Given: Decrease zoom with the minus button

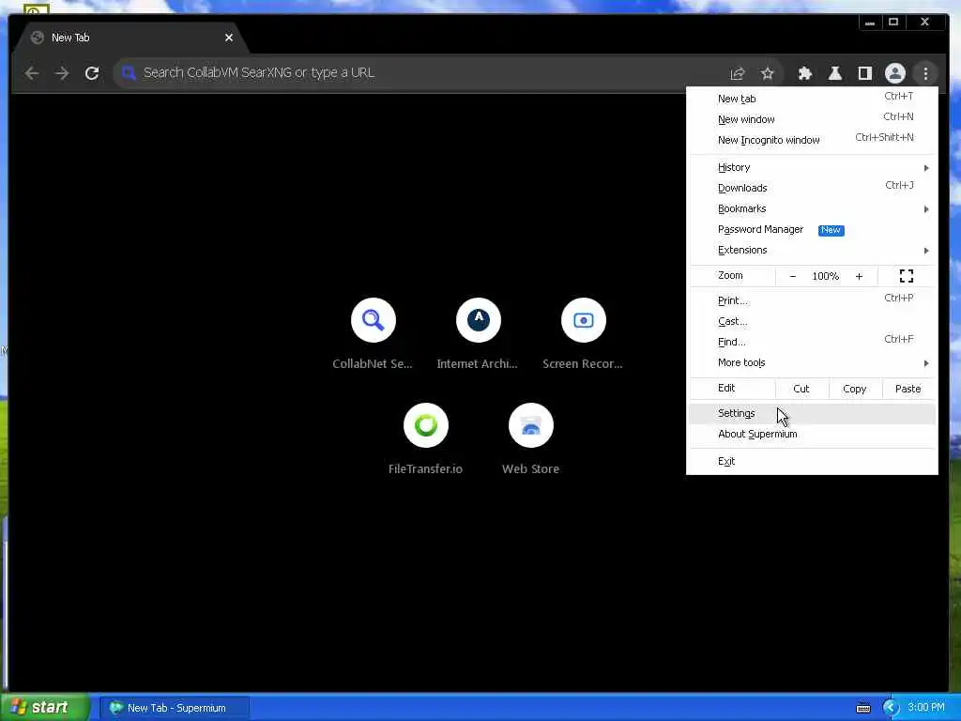Looking at the screenshot, I should click(x=792, y=277).
